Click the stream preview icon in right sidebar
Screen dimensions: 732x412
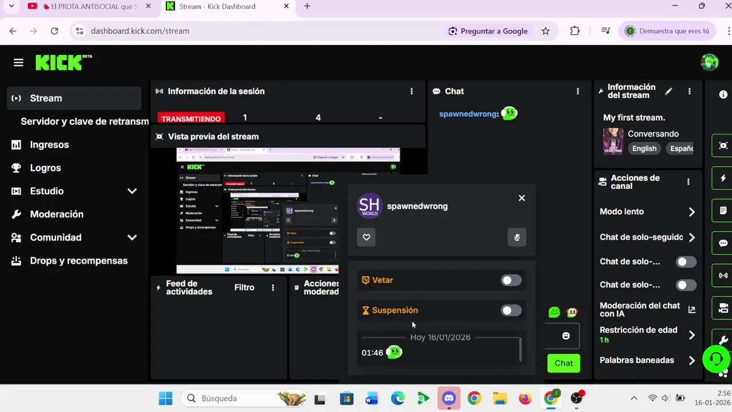[x=723, y=145]
